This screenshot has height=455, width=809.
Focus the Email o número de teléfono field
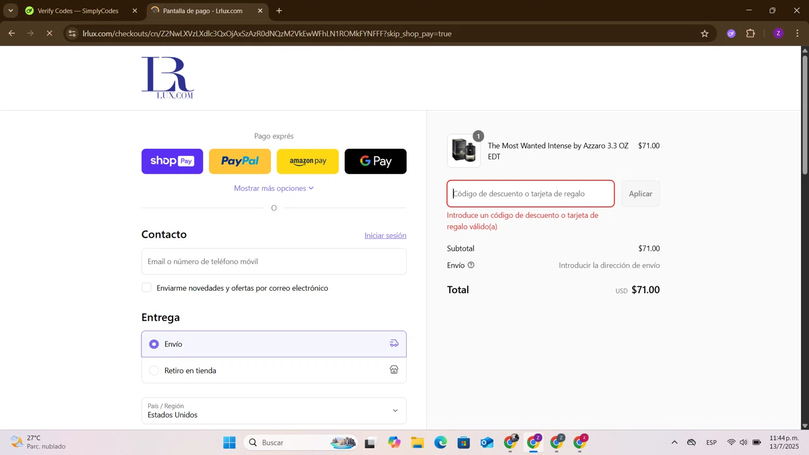coord(274,261)
